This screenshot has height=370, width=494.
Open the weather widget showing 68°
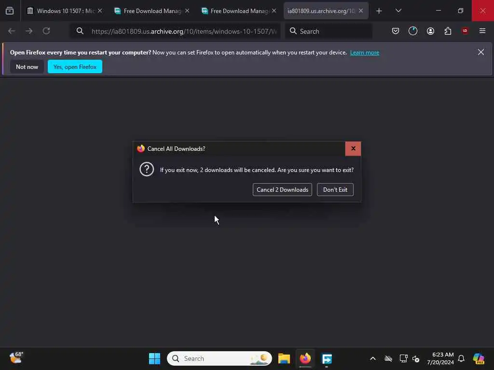tap(16, 358)
